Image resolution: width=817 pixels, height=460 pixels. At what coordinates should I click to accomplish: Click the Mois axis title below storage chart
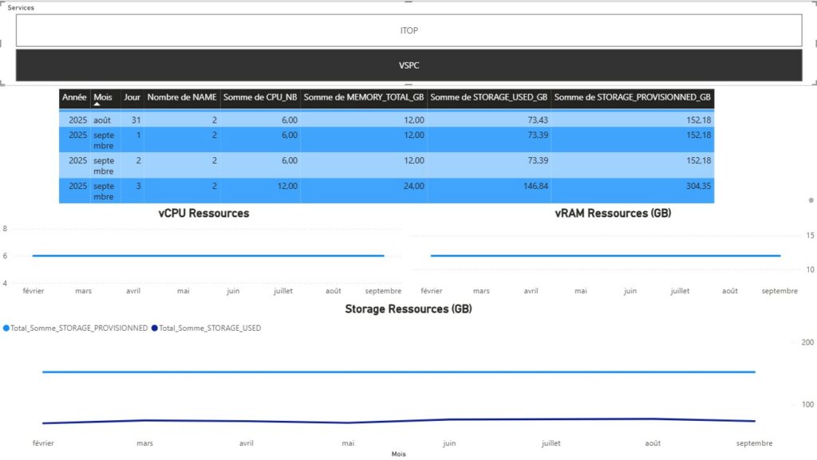pyautogui.click(x=398, y=454)
